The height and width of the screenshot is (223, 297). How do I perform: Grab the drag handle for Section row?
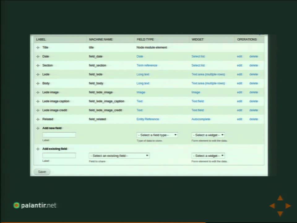tap(38, 65)
